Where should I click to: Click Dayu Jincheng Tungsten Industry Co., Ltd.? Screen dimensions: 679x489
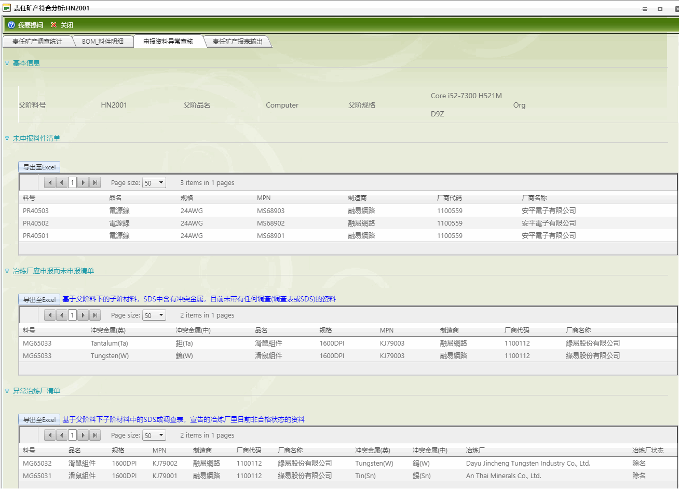click(x=528, y=464)
